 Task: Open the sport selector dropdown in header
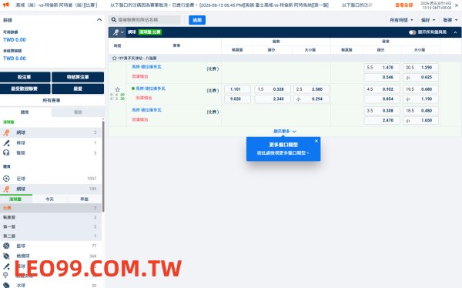pyautogui.click(x=118, y=32)
